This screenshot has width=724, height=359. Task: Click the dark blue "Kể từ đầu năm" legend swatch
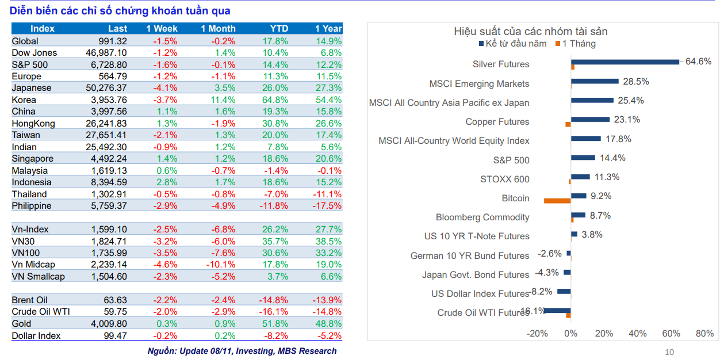[x=481, y=44]
